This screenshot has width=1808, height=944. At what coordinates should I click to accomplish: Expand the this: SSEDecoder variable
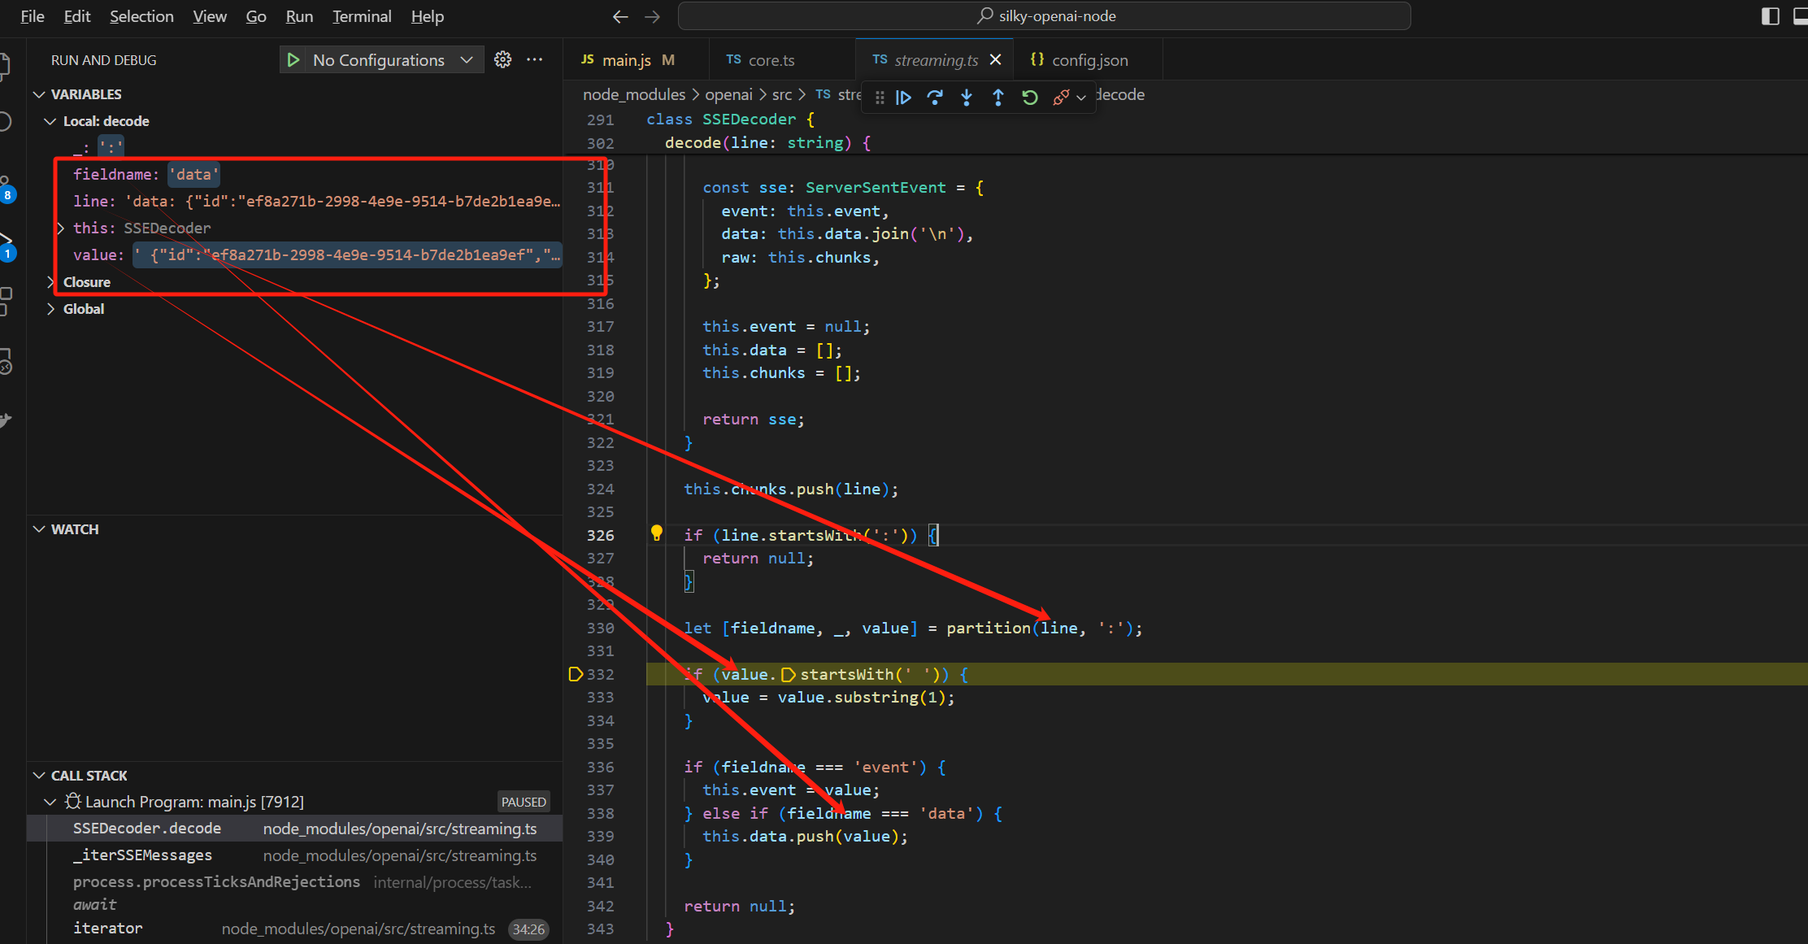61,228
